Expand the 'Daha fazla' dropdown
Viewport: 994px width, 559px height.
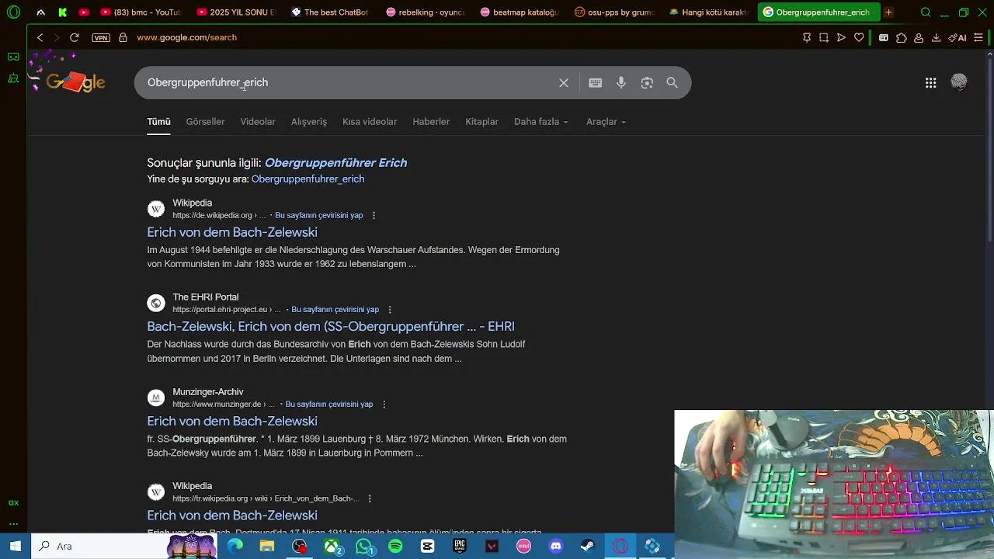[541, 122]
